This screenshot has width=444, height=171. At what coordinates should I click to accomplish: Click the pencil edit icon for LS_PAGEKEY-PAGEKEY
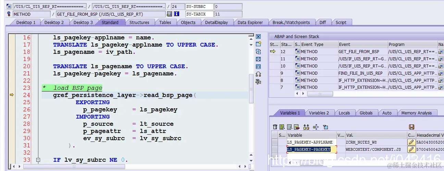pyautogui.click(x=411, y=149)
